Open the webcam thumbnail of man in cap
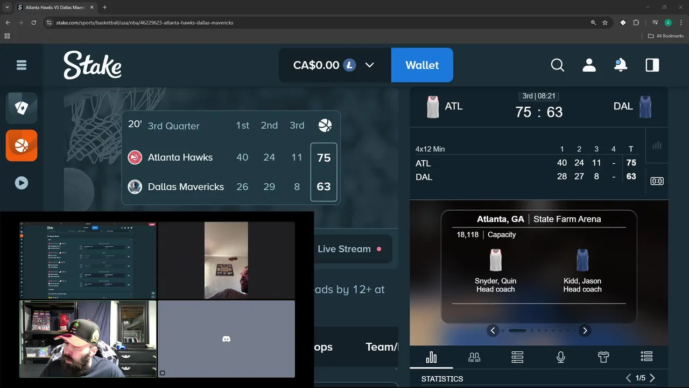Viewport: 689px width, 388px height. [88, 339]
